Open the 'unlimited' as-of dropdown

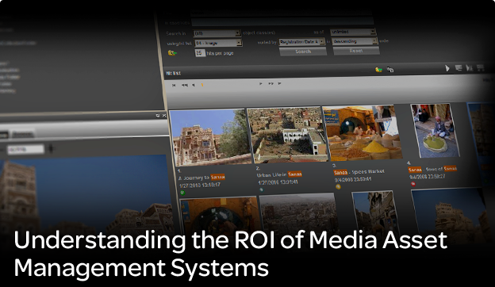(x=353, y=32)
